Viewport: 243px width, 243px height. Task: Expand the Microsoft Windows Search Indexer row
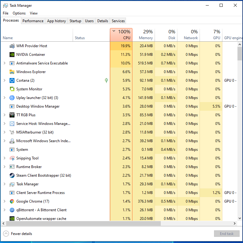coord(5,141)
